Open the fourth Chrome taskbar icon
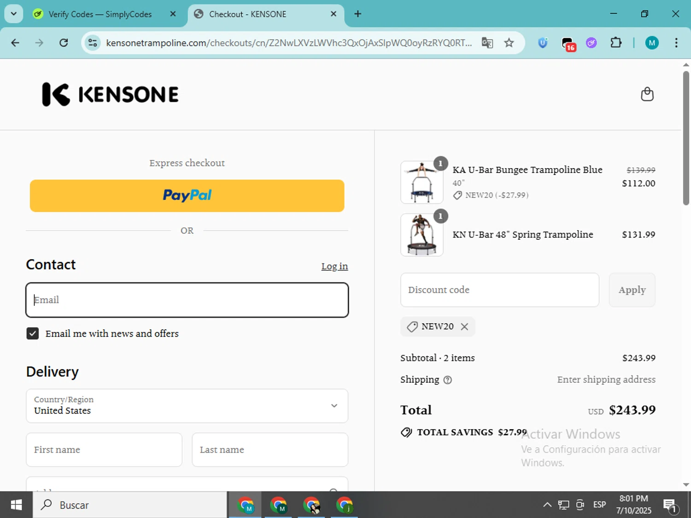 345,505
